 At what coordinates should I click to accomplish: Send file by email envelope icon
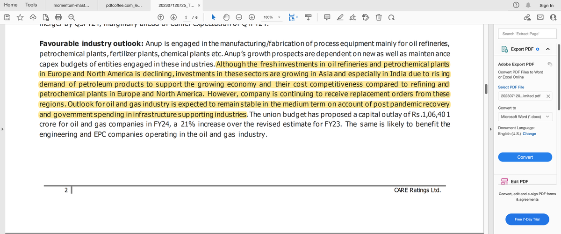(540, 17)
